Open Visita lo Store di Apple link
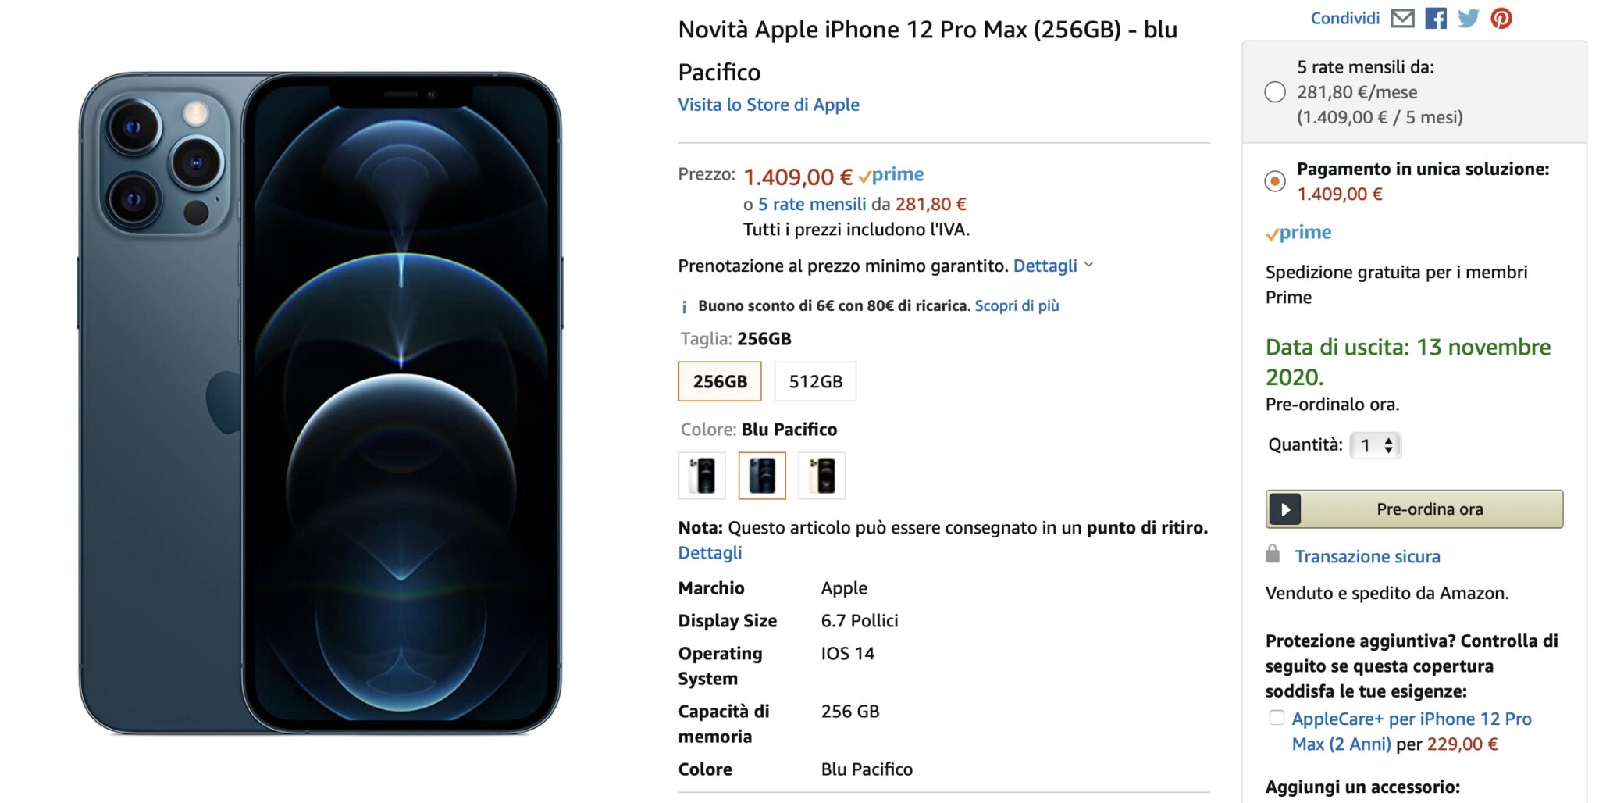Image resolution: width=1599 pixels, height=803 pixels. tap(768, 104)
